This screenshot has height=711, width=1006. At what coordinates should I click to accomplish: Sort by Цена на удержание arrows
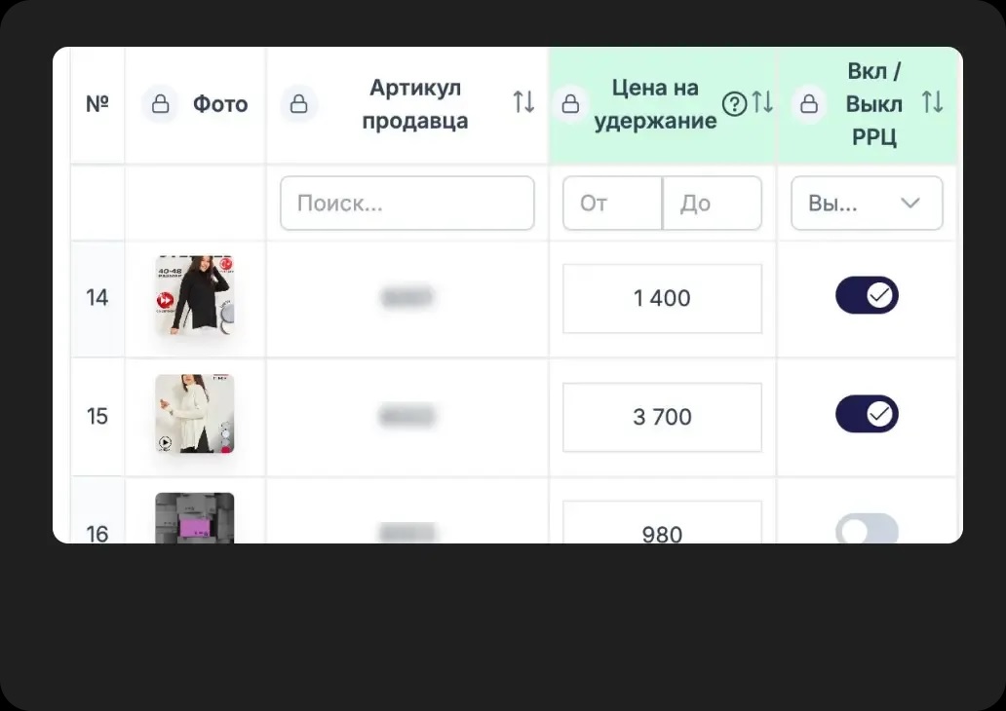pyautogui.click(x=762, y=102)
